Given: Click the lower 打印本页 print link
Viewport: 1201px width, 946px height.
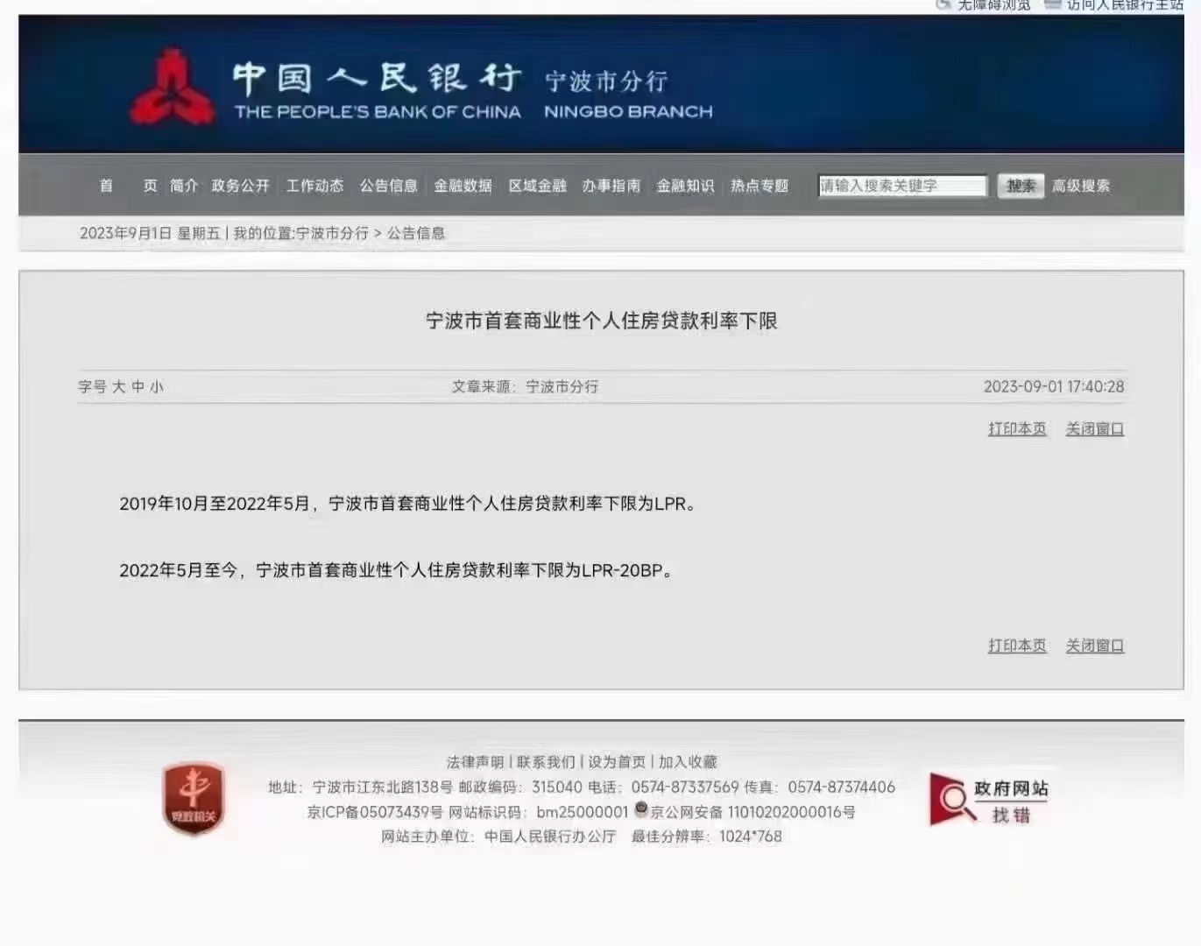Looking at the screenshot, I should 1017,646.
